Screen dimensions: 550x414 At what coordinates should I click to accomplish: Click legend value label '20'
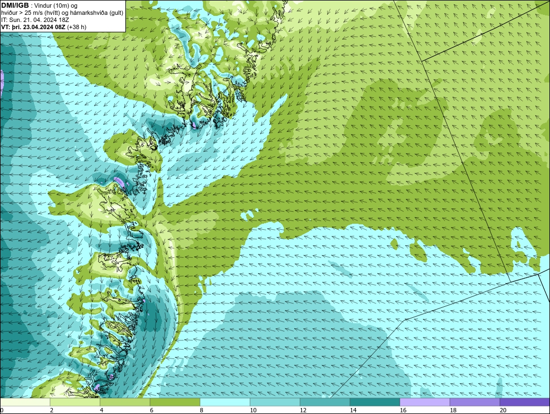tap(503, 410)
